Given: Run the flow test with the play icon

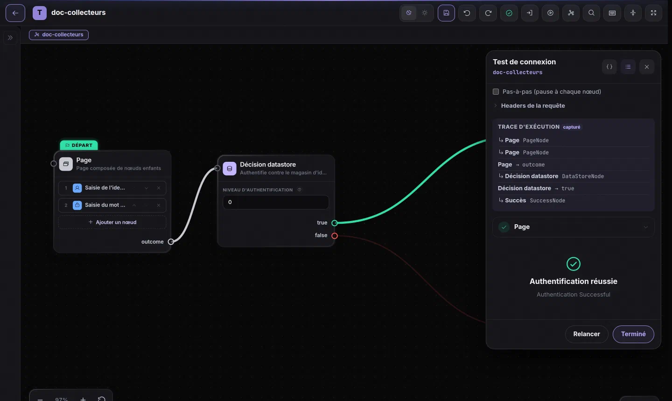Looking at the screenshot, I should pos(551,13).
